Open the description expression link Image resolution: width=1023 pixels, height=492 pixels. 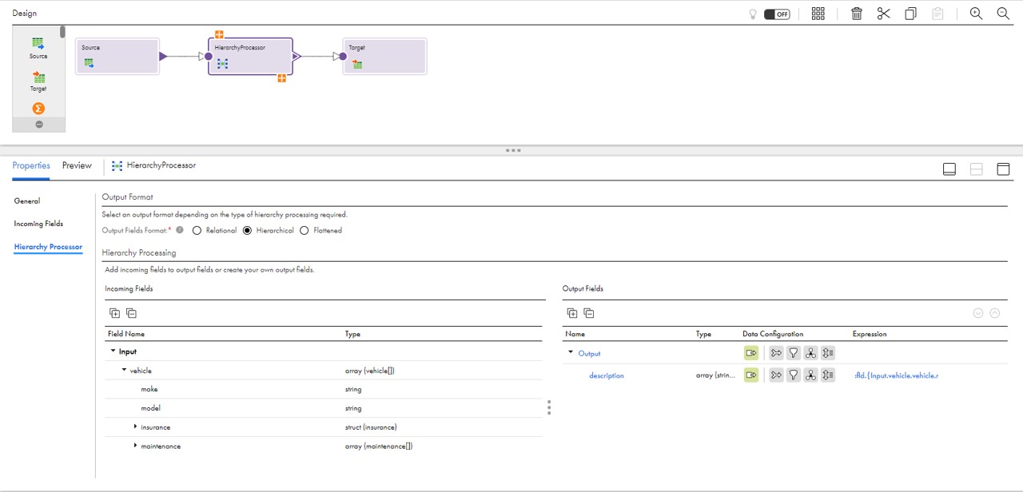coord(895,375)
